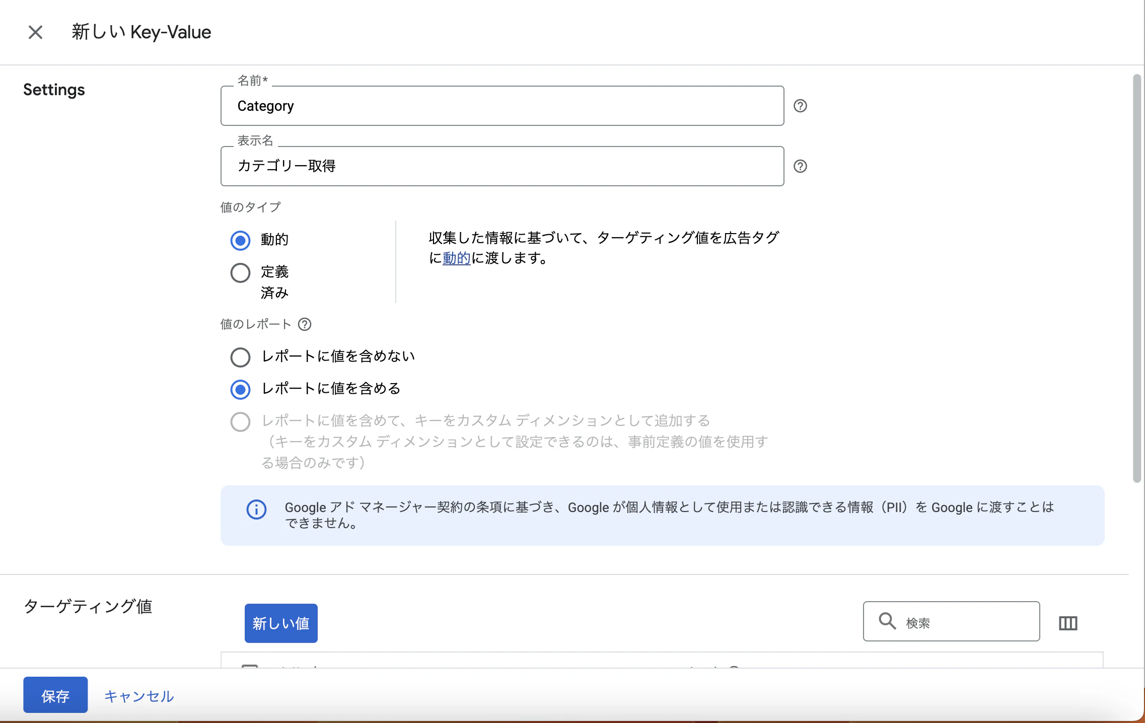Save the key-value with 保存

point(55,695)
